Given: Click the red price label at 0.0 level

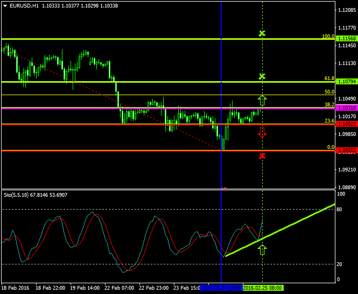Looking at the screenshot, I should [345, 151].
